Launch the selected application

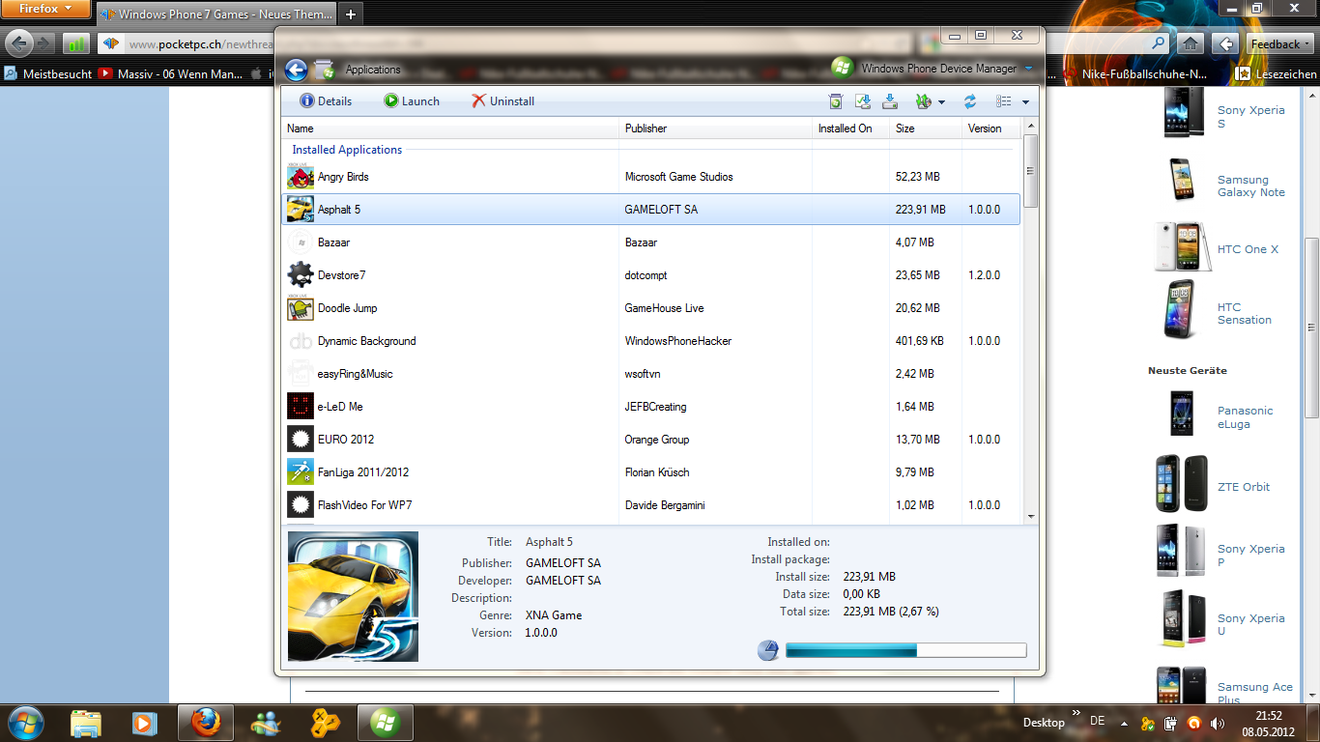point(412,101)
